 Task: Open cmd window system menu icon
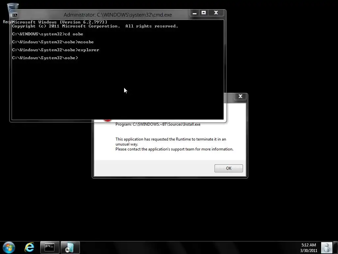pyautogui.click(x=15, y=15)
